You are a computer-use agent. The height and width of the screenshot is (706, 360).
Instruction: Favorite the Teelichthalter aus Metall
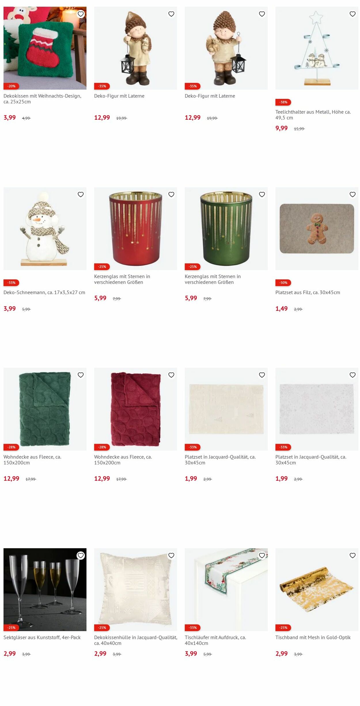point(353,14)
